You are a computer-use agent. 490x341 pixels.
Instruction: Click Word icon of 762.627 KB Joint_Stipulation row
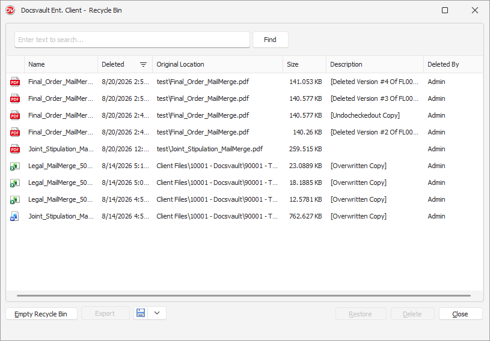tap(14, 217)
